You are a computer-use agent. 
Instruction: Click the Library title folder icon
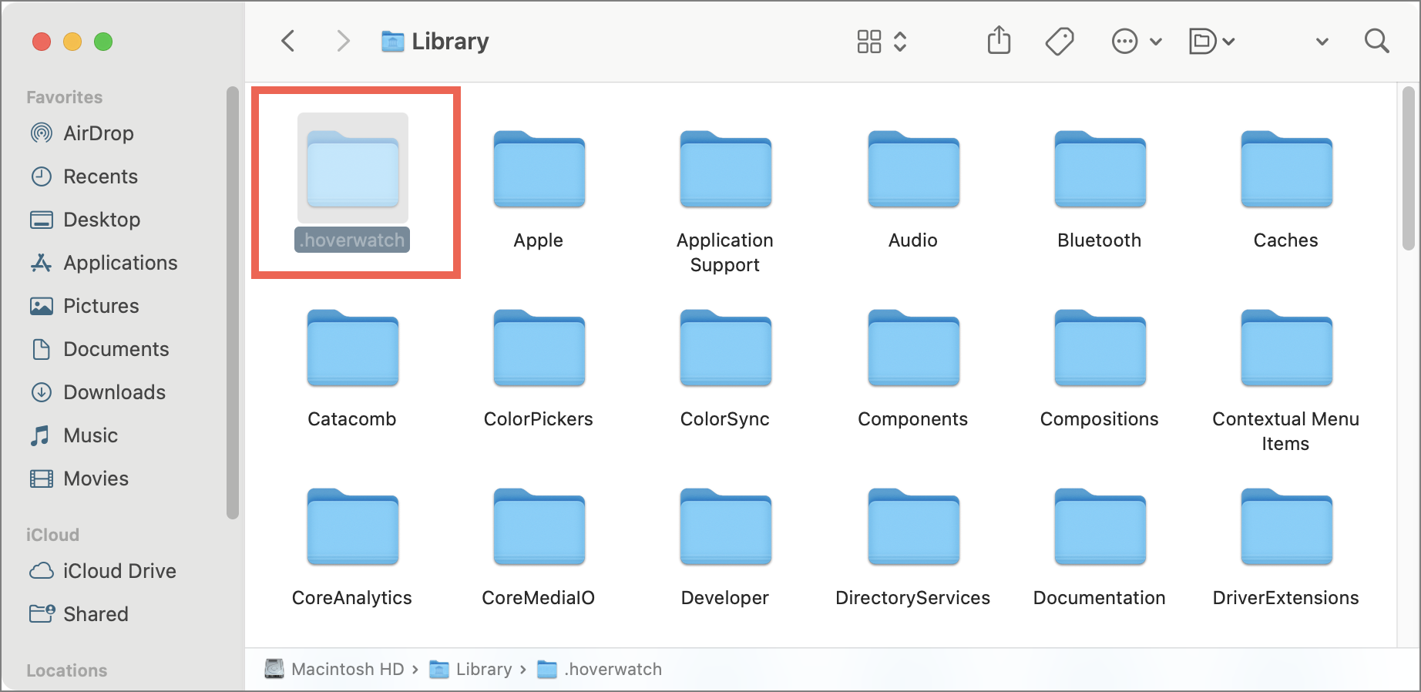392,42
